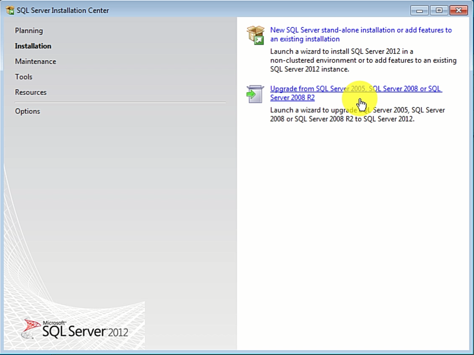Viewport: 474px width, 355px height.
Task: Click the 'SQL Server Installation Center' title text
Action: pos(63,11)
